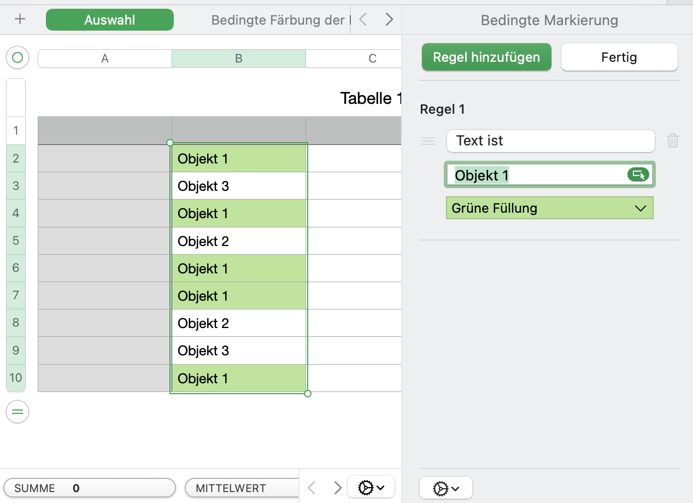Show next footer functions with right arrow
This screenshot has width=693, height=503.
coord(338,487)
